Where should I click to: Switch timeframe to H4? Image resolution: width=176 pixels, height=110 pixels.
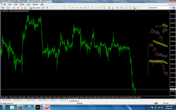pos(92,8)
